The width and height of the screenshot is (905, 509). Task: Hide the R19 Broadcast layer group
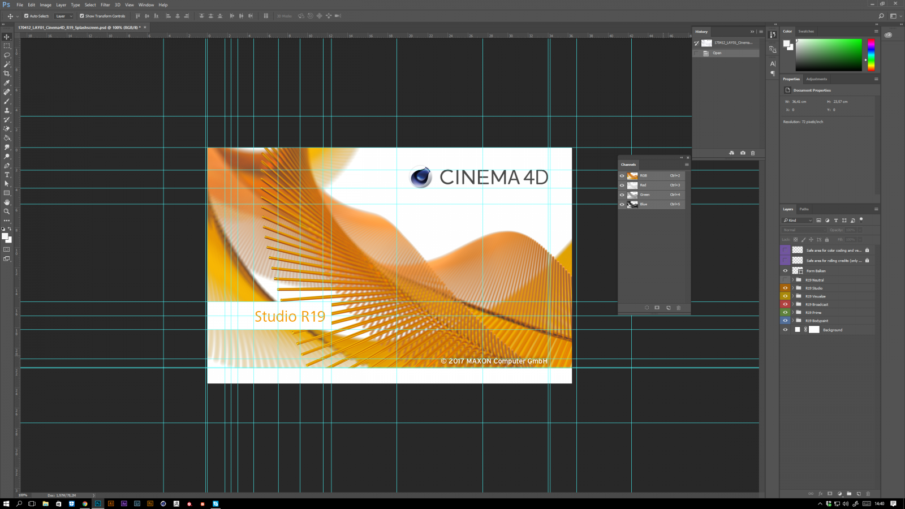tap(785, 304)
